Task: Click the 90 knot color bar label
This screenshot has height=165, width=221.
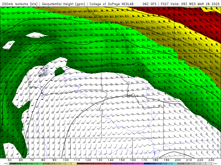Action: [x=54, y=160]
